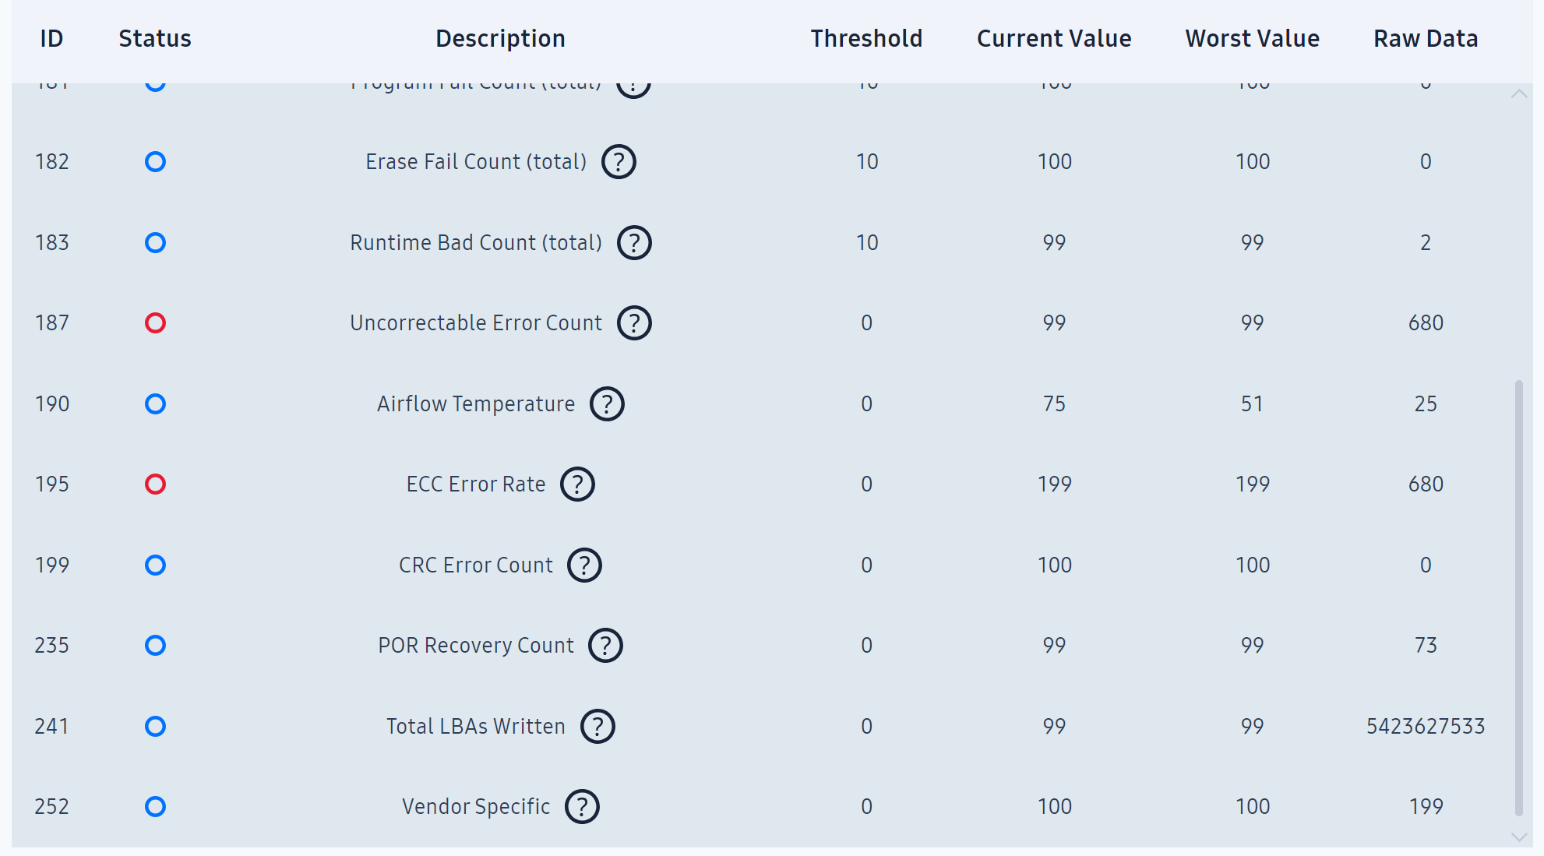Viewport: 1544px width, 856px height.
Task: Click red status circle for ID 187
Action: (x=155, y=323)
